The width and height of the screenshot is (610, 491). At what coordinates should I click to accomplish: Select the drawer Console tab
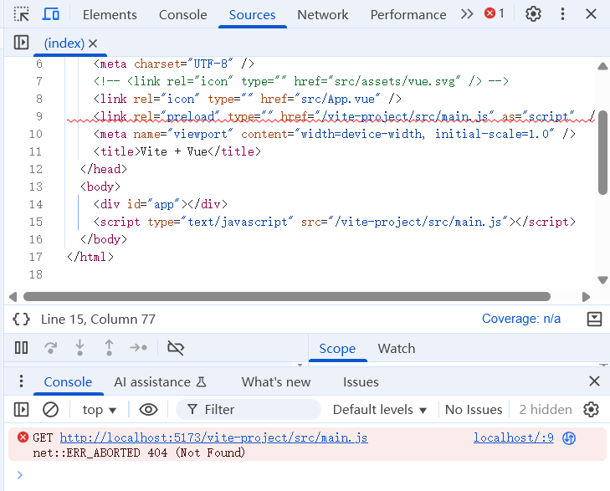click(x=68, y=382)
